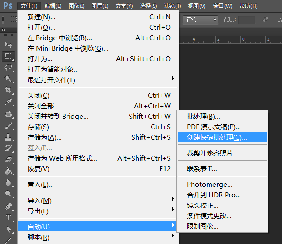282x244 pixels.
Task: Select the Pen tool
Action: pos(8,206)
